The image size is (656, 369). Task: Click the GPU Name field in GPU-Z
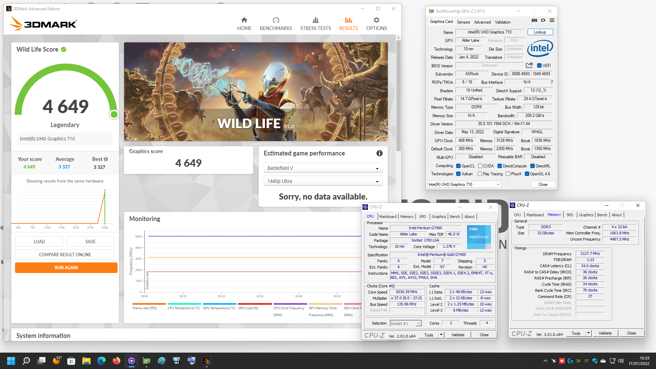(x=490, y=32)
